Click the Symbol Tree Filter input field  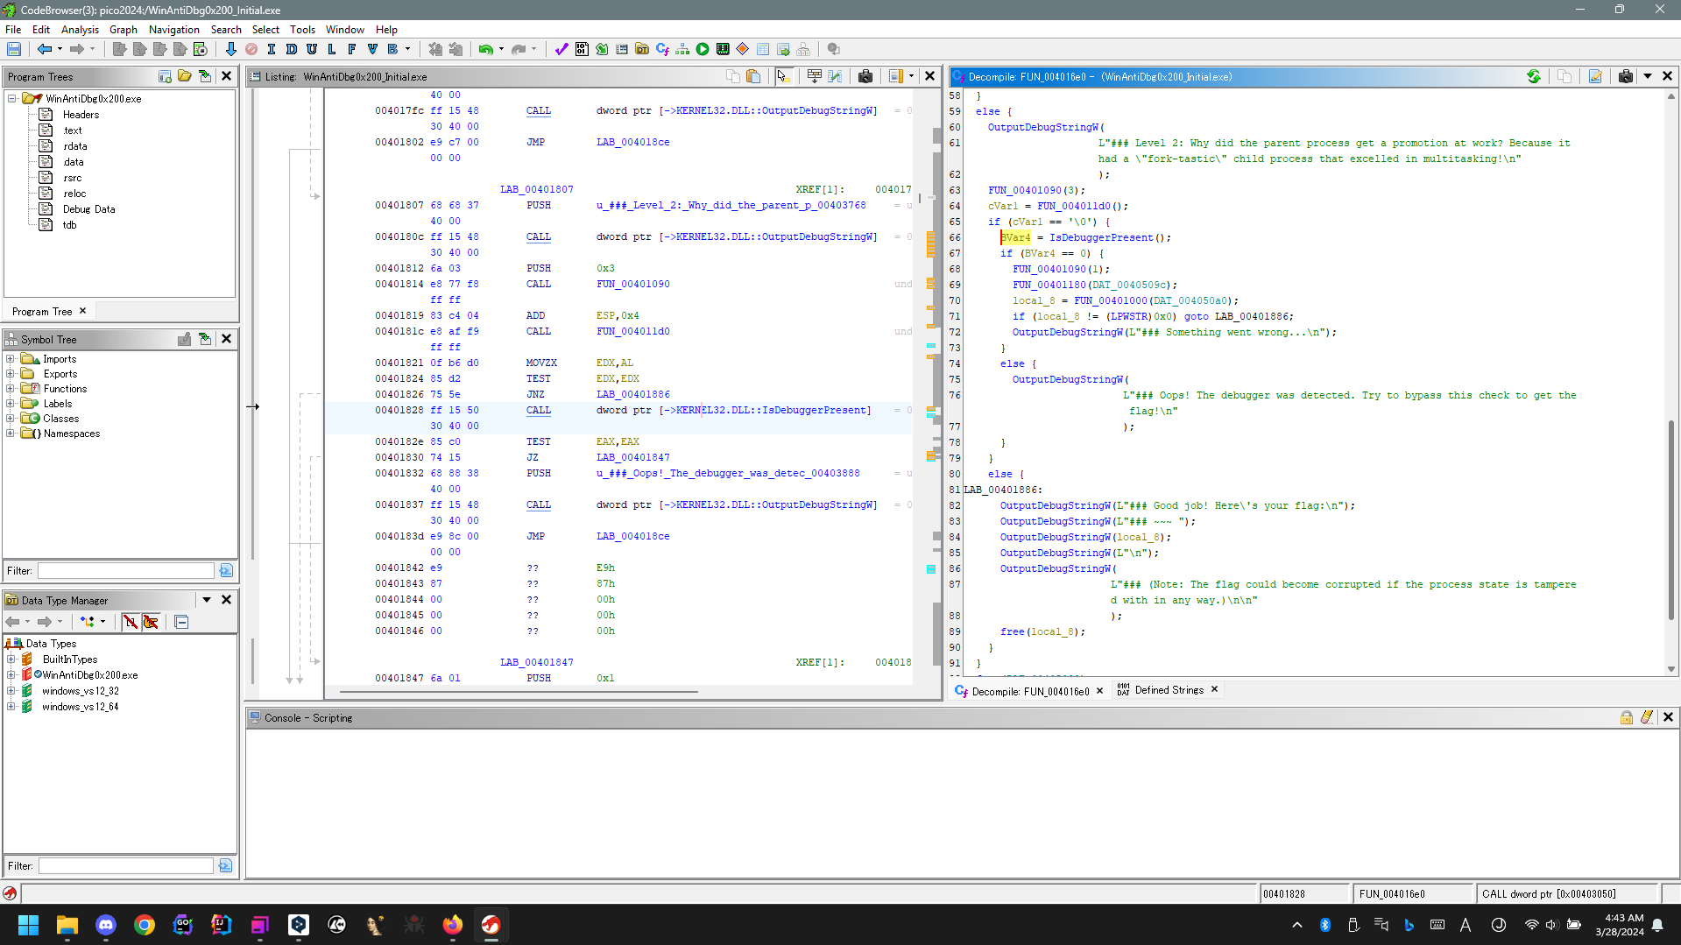[x=126, y=571]
